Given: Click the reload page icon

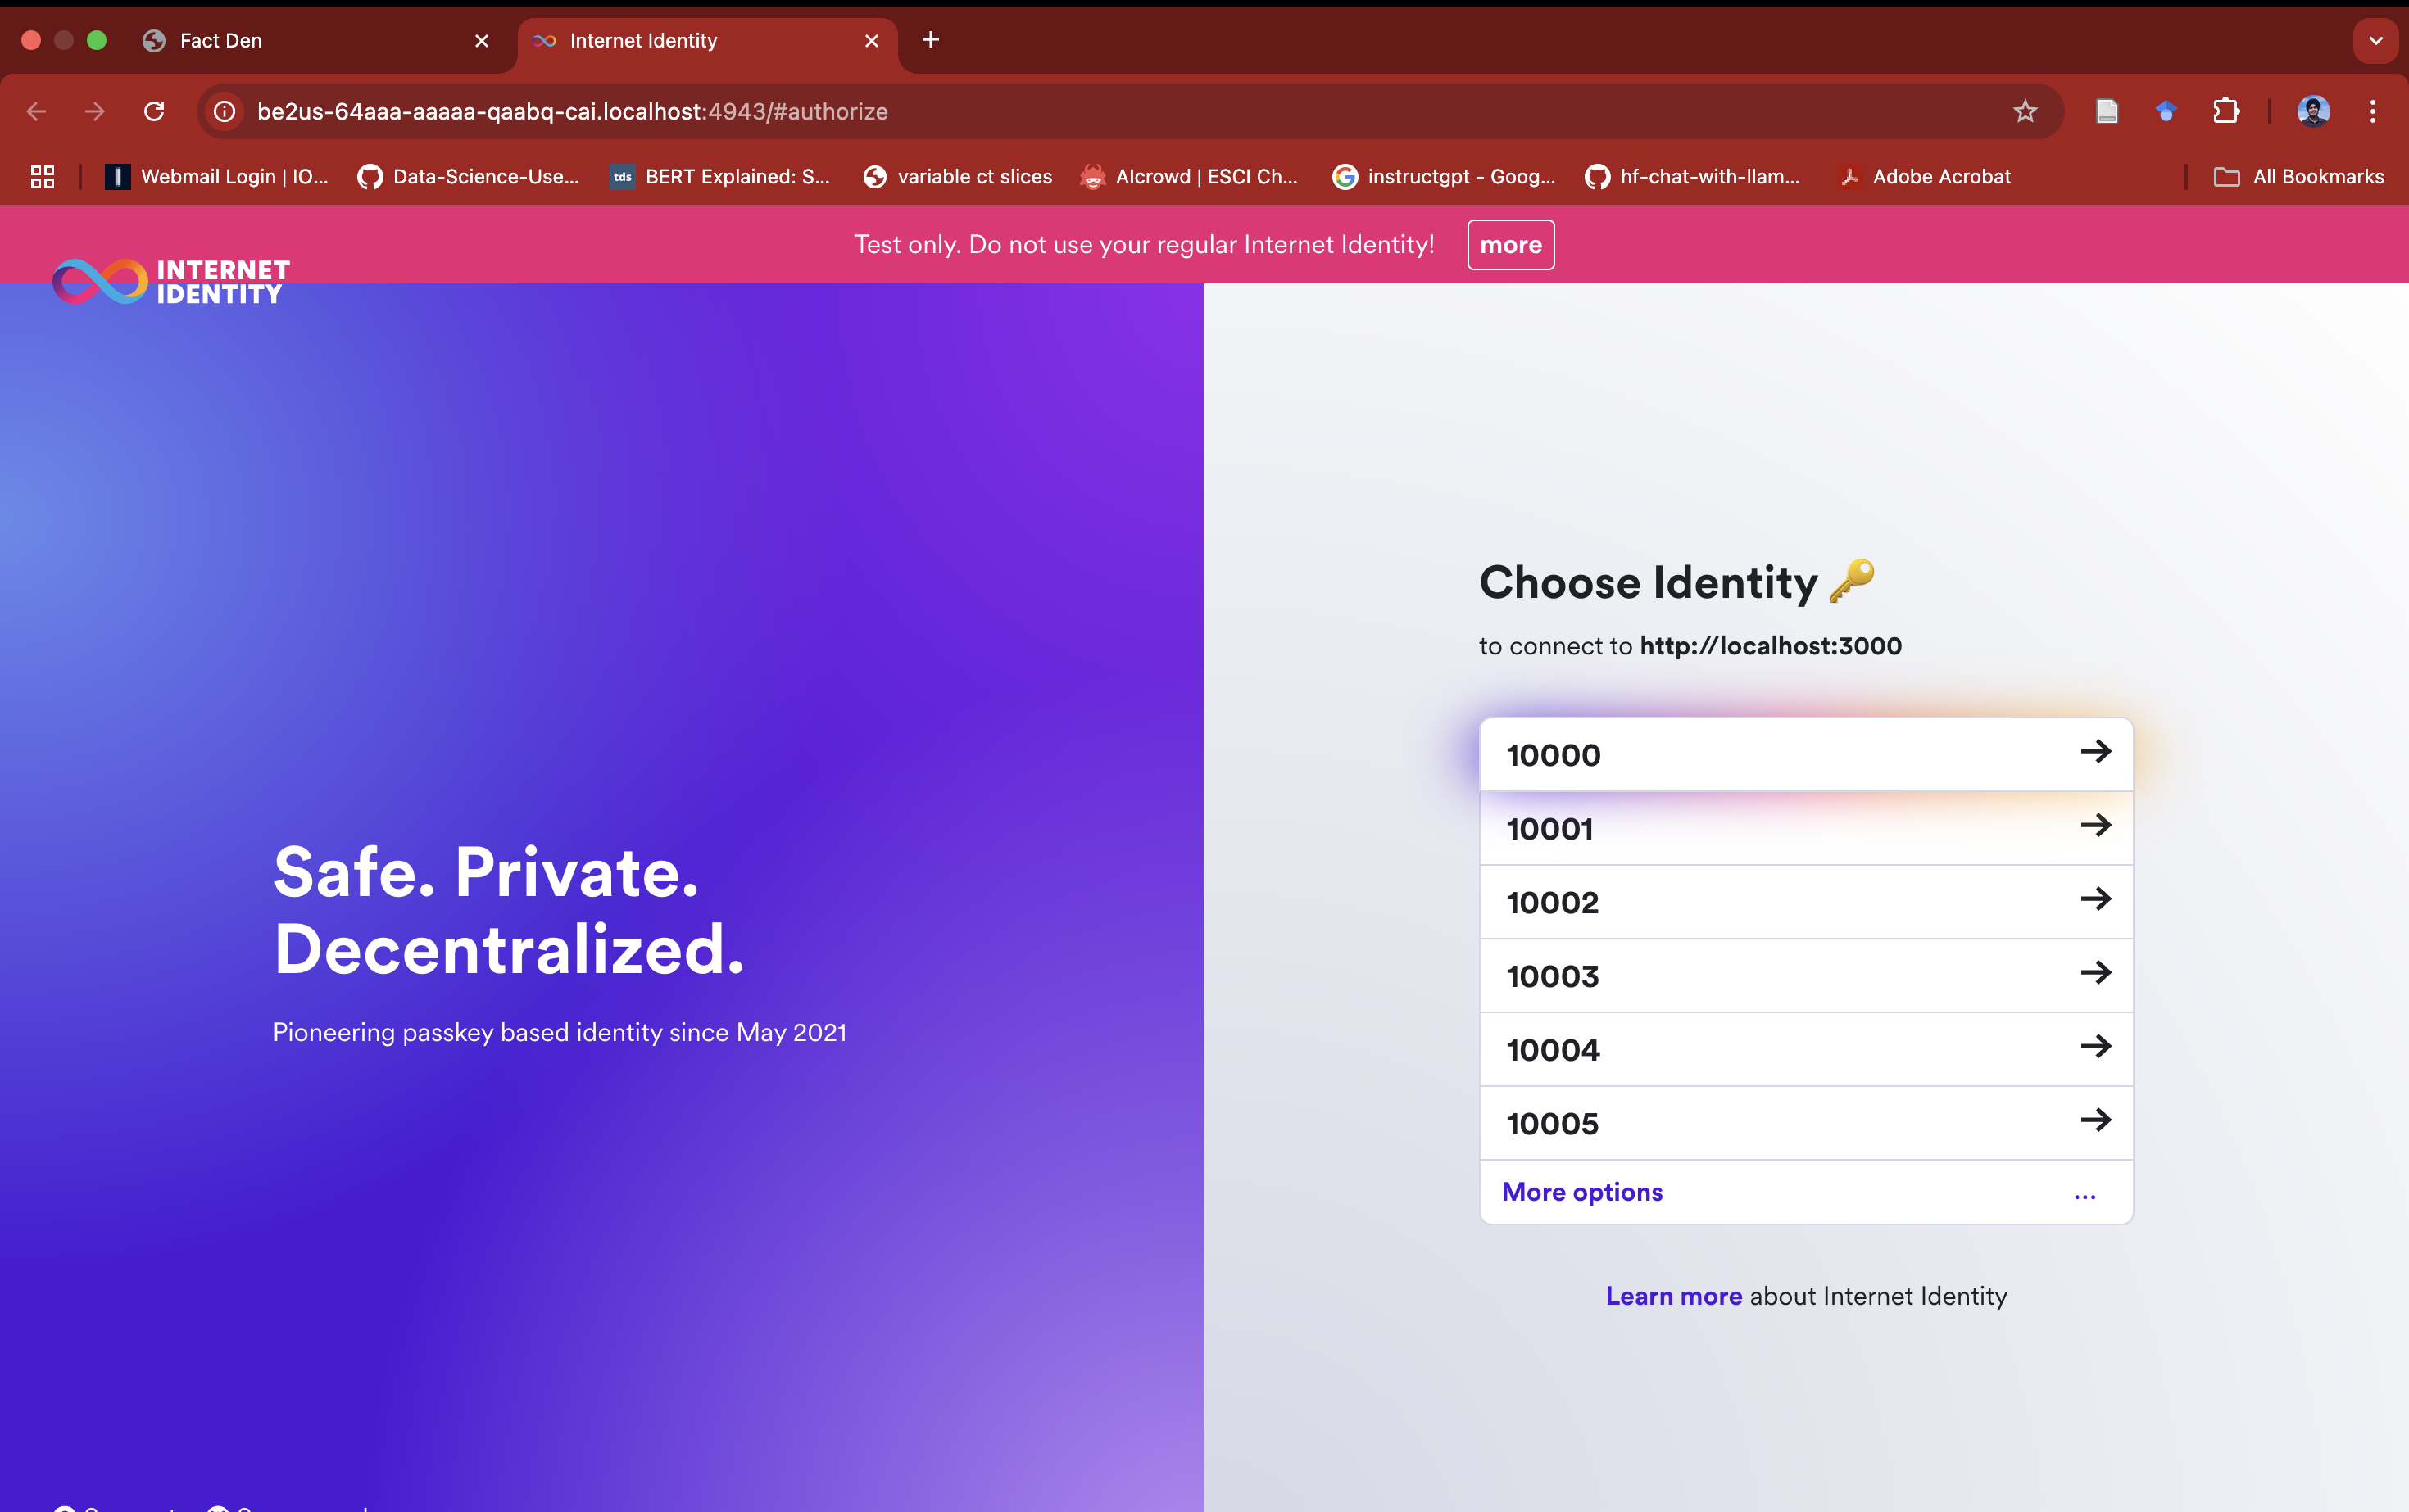Looking at the screenshot, I should point(154,111).
